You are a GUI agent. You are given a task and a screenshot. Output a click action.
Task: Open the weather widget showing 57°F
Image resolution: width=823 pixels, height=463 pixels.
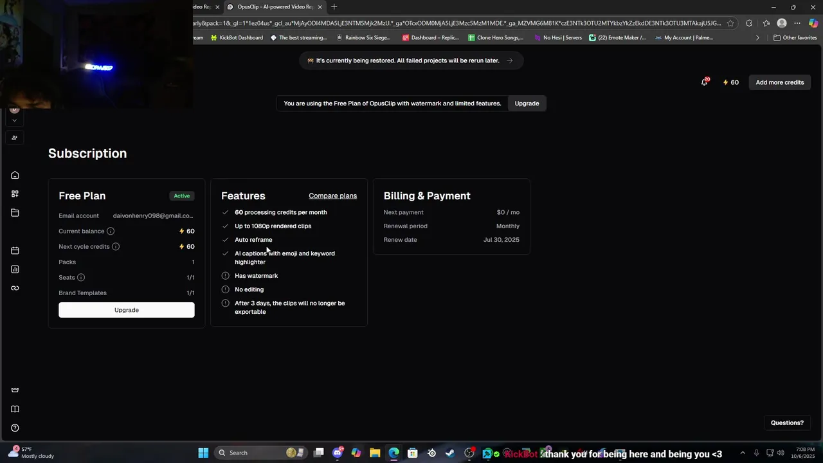[x=31, y=453]
